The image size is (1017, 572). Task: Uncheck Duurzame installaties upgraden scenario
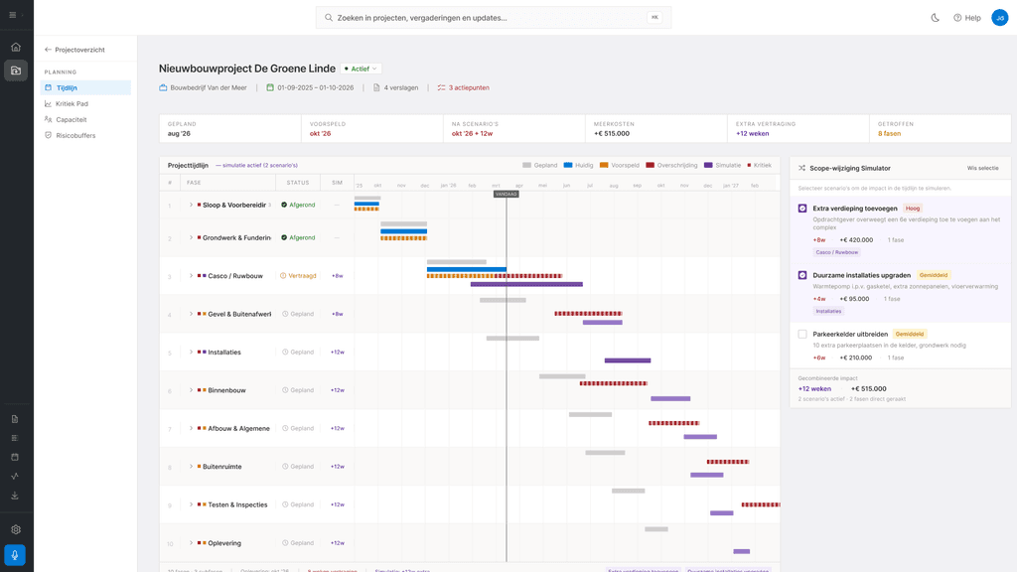(x=802, y=275)
